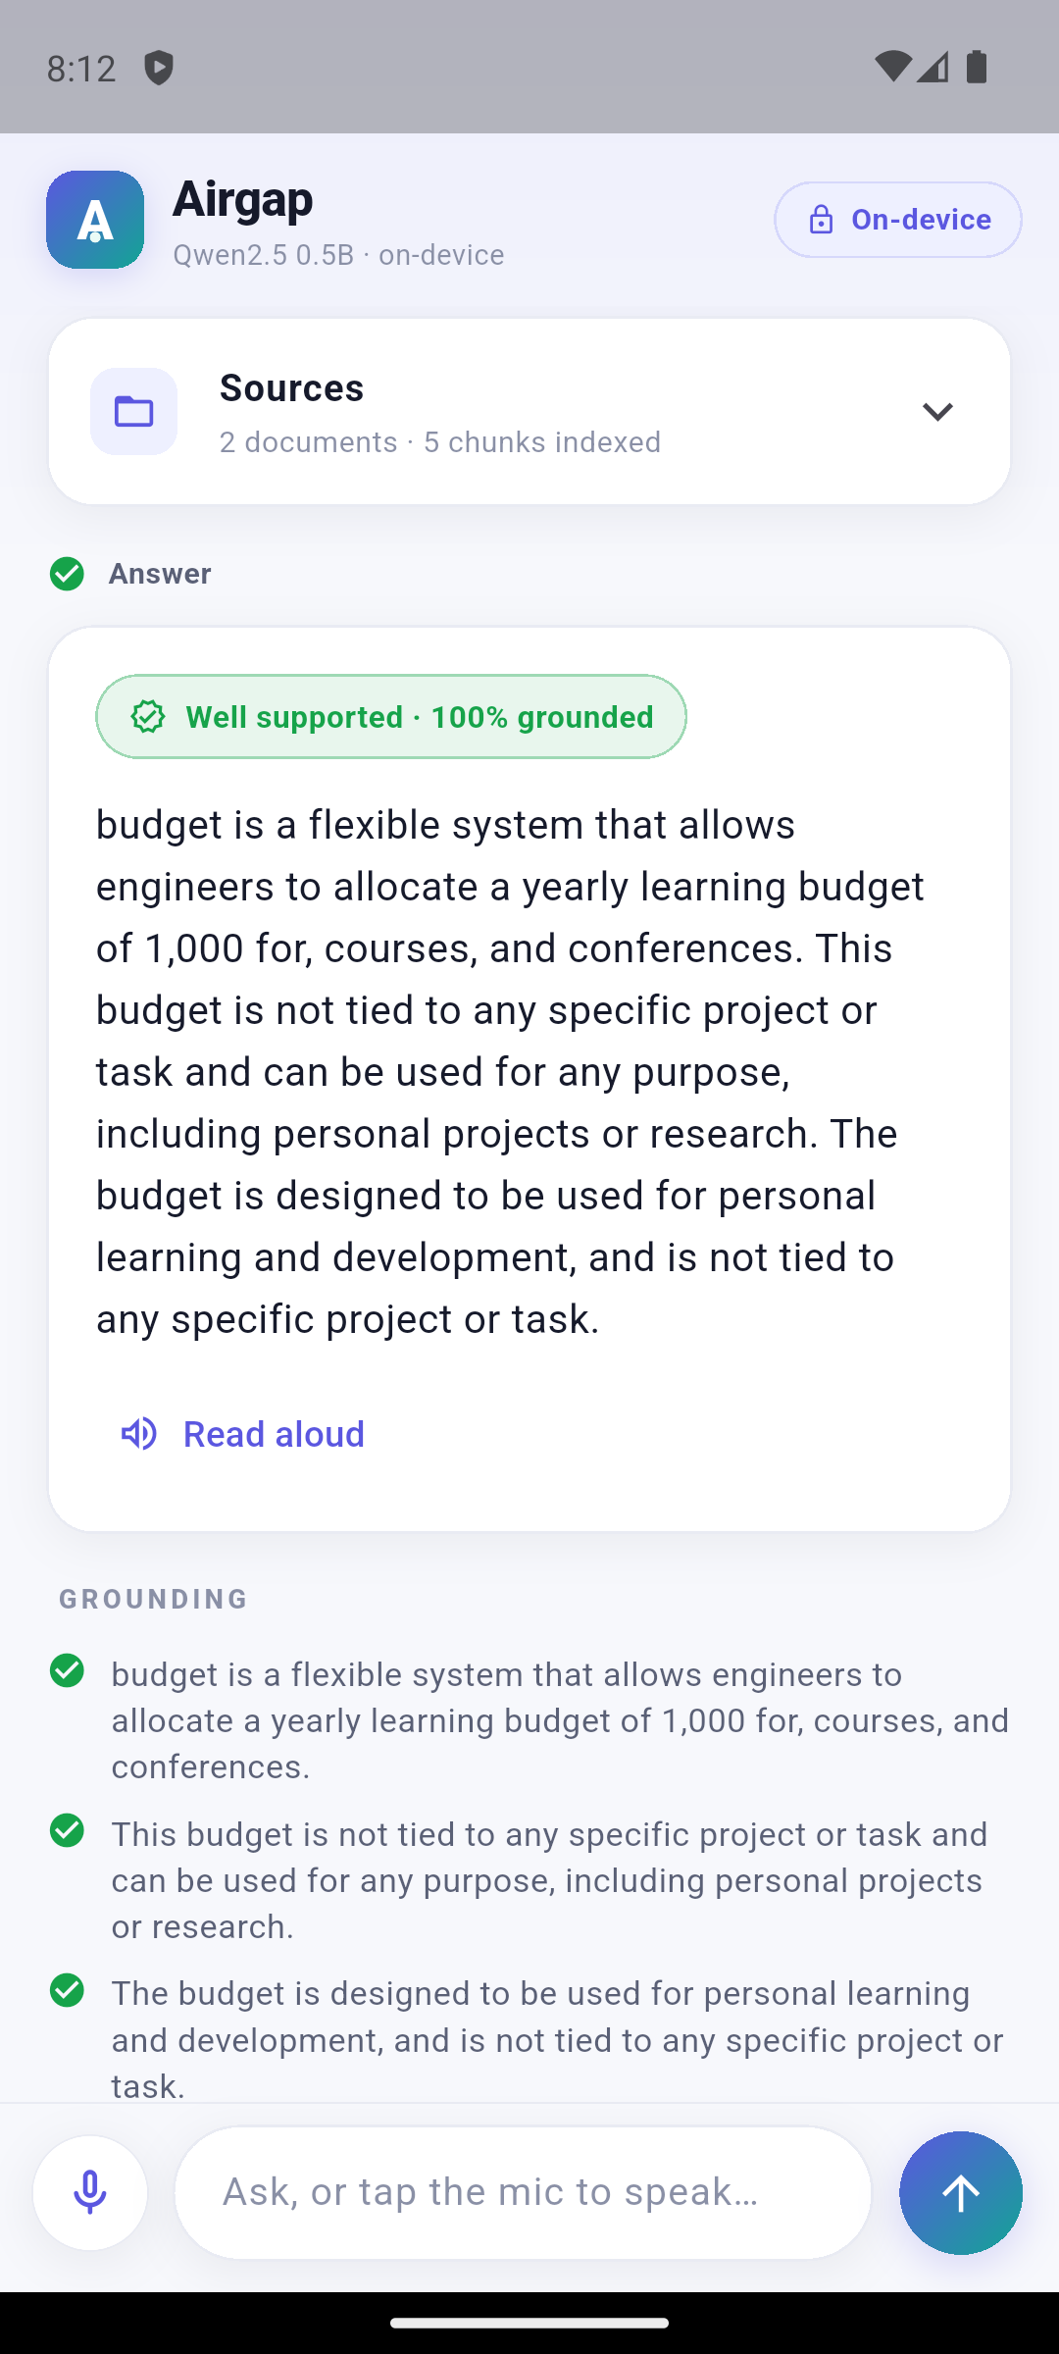Tap the Answer section label
Screen dimensions: 1059x2354
(x=160, y=574)
